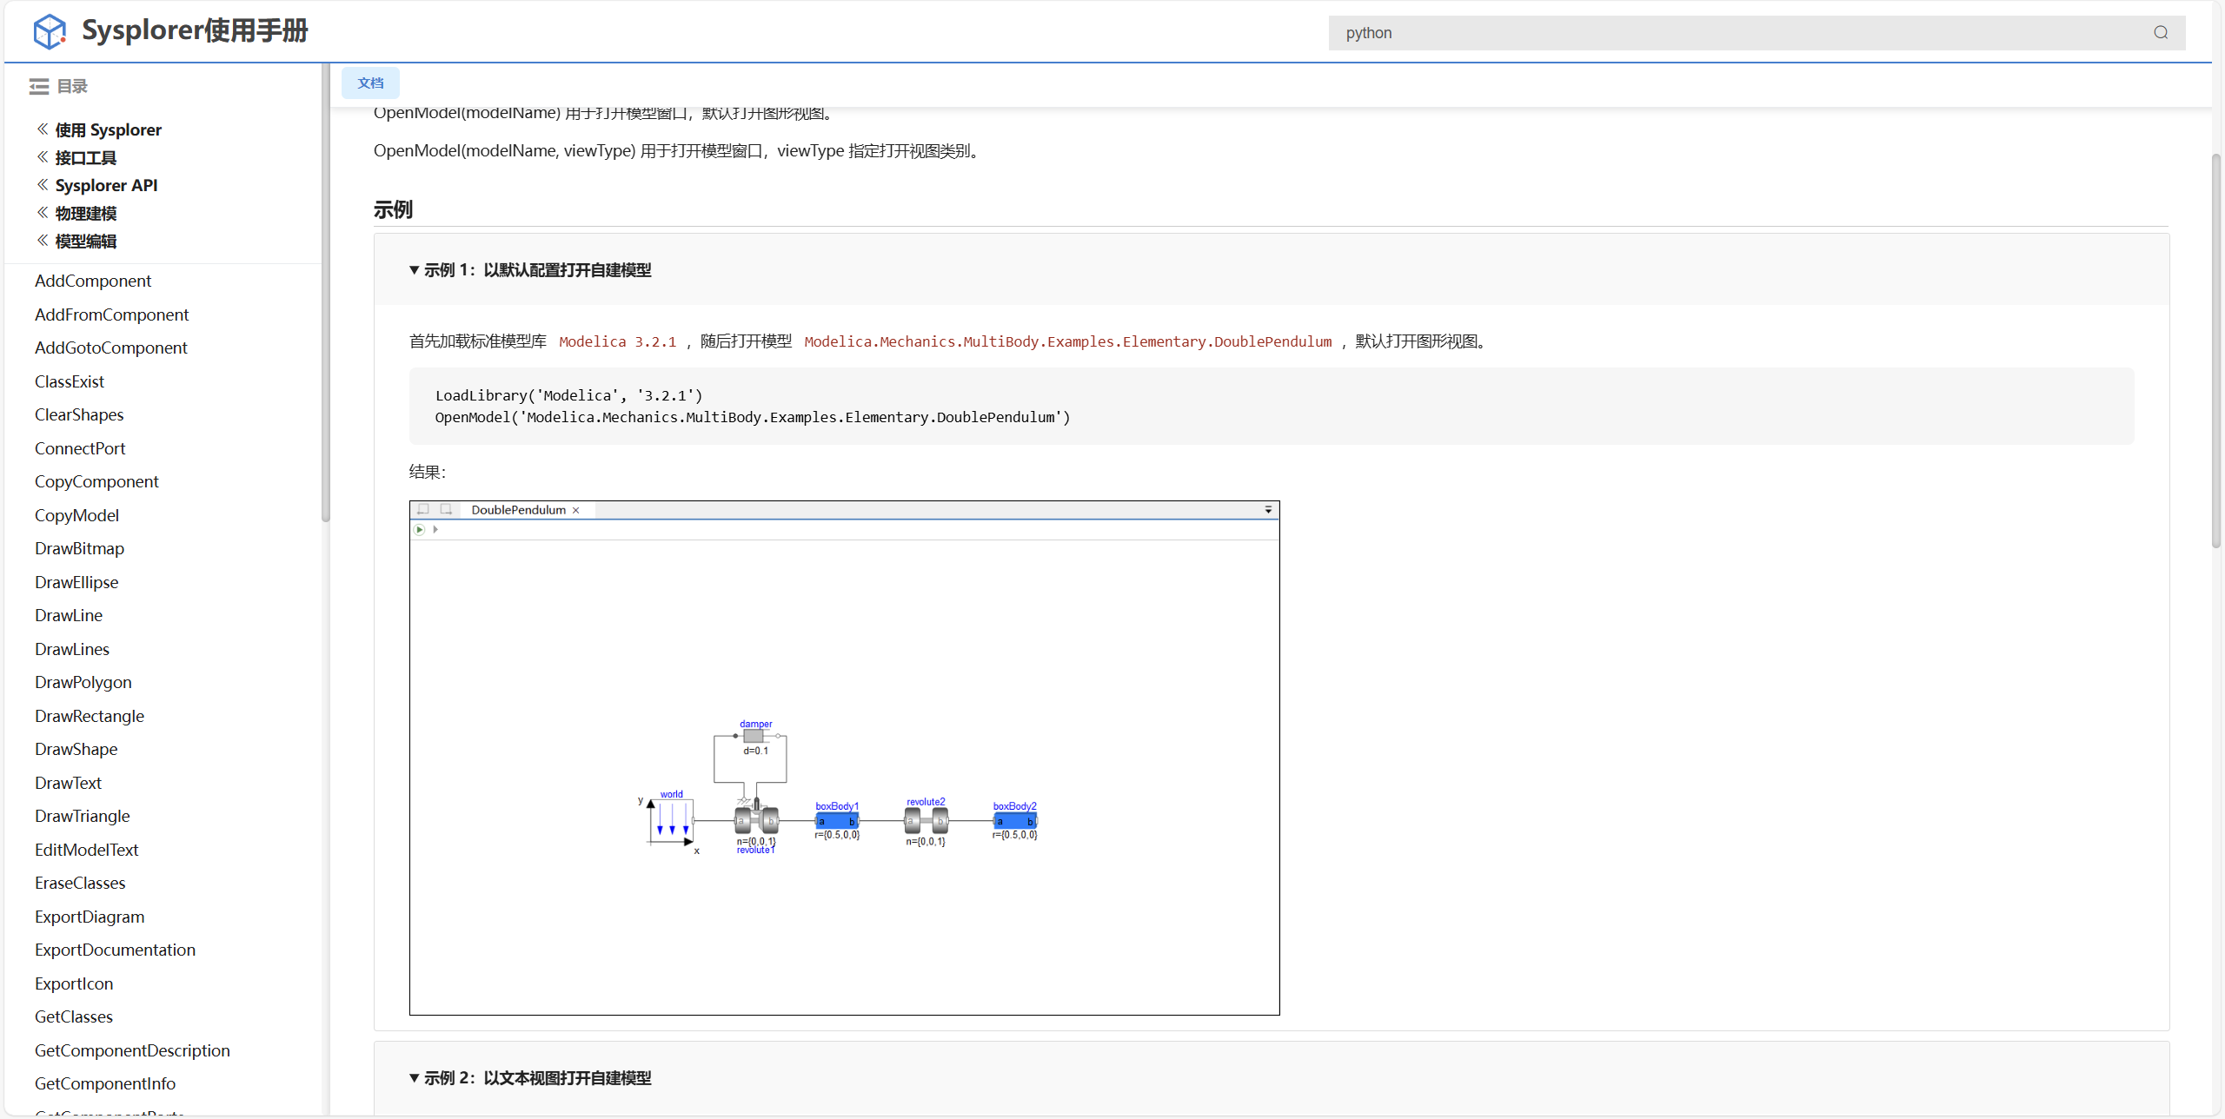This screenshot has height=1119, width=2225.
Task: Open AddFromComponent page
Action: [111, 315]
